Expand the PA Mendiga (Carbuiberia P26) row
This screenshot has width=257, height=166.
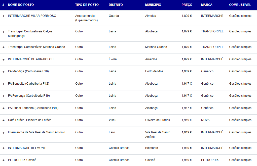tap(4, 72)
